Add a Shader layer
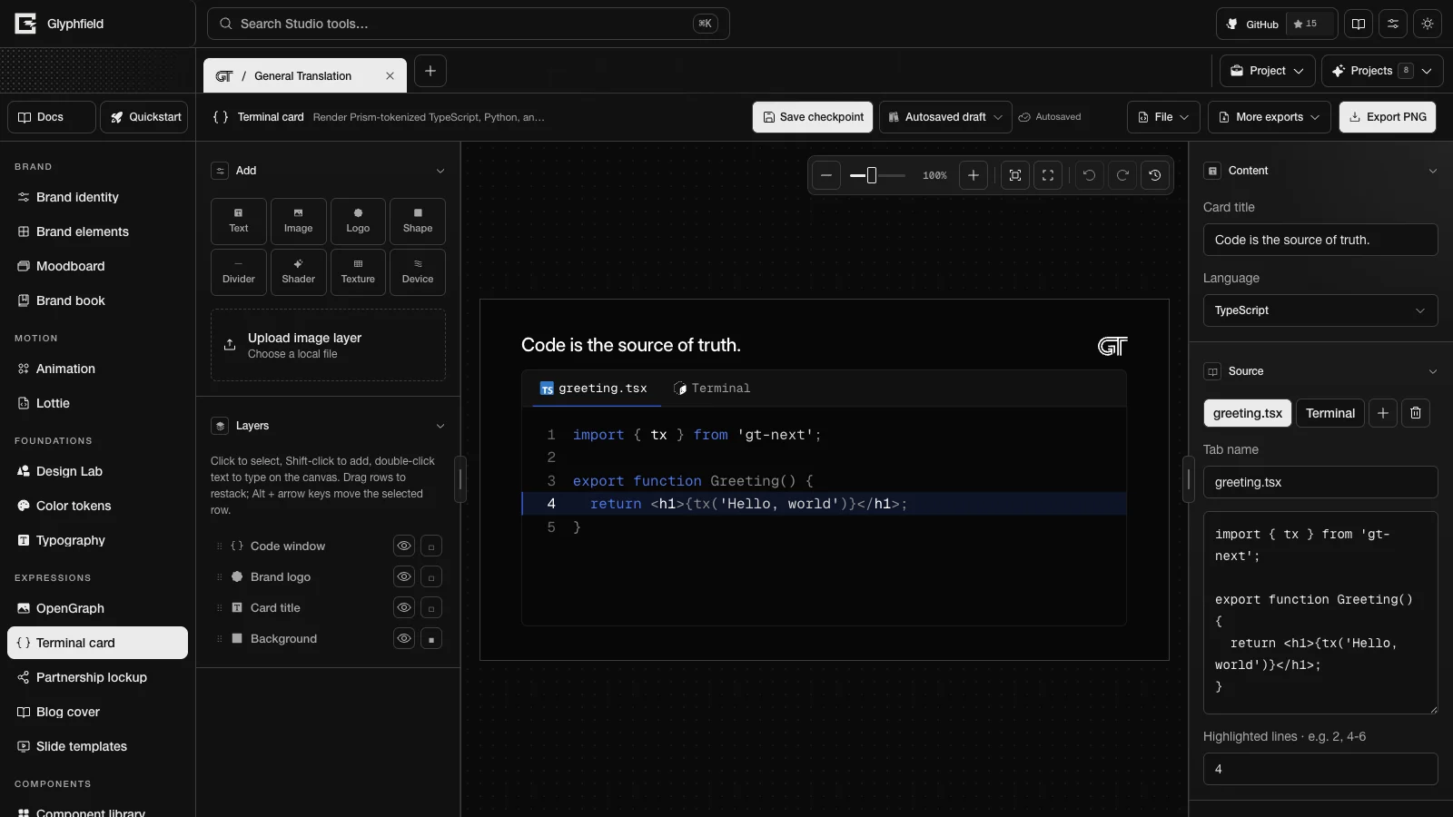 [x=298, y=272]
